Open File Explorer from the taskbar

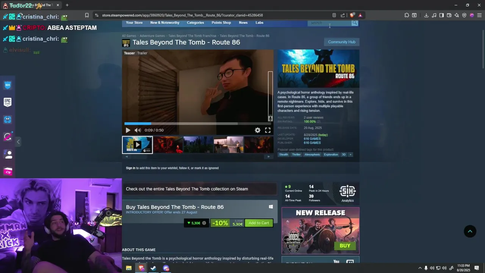point(129,268)
